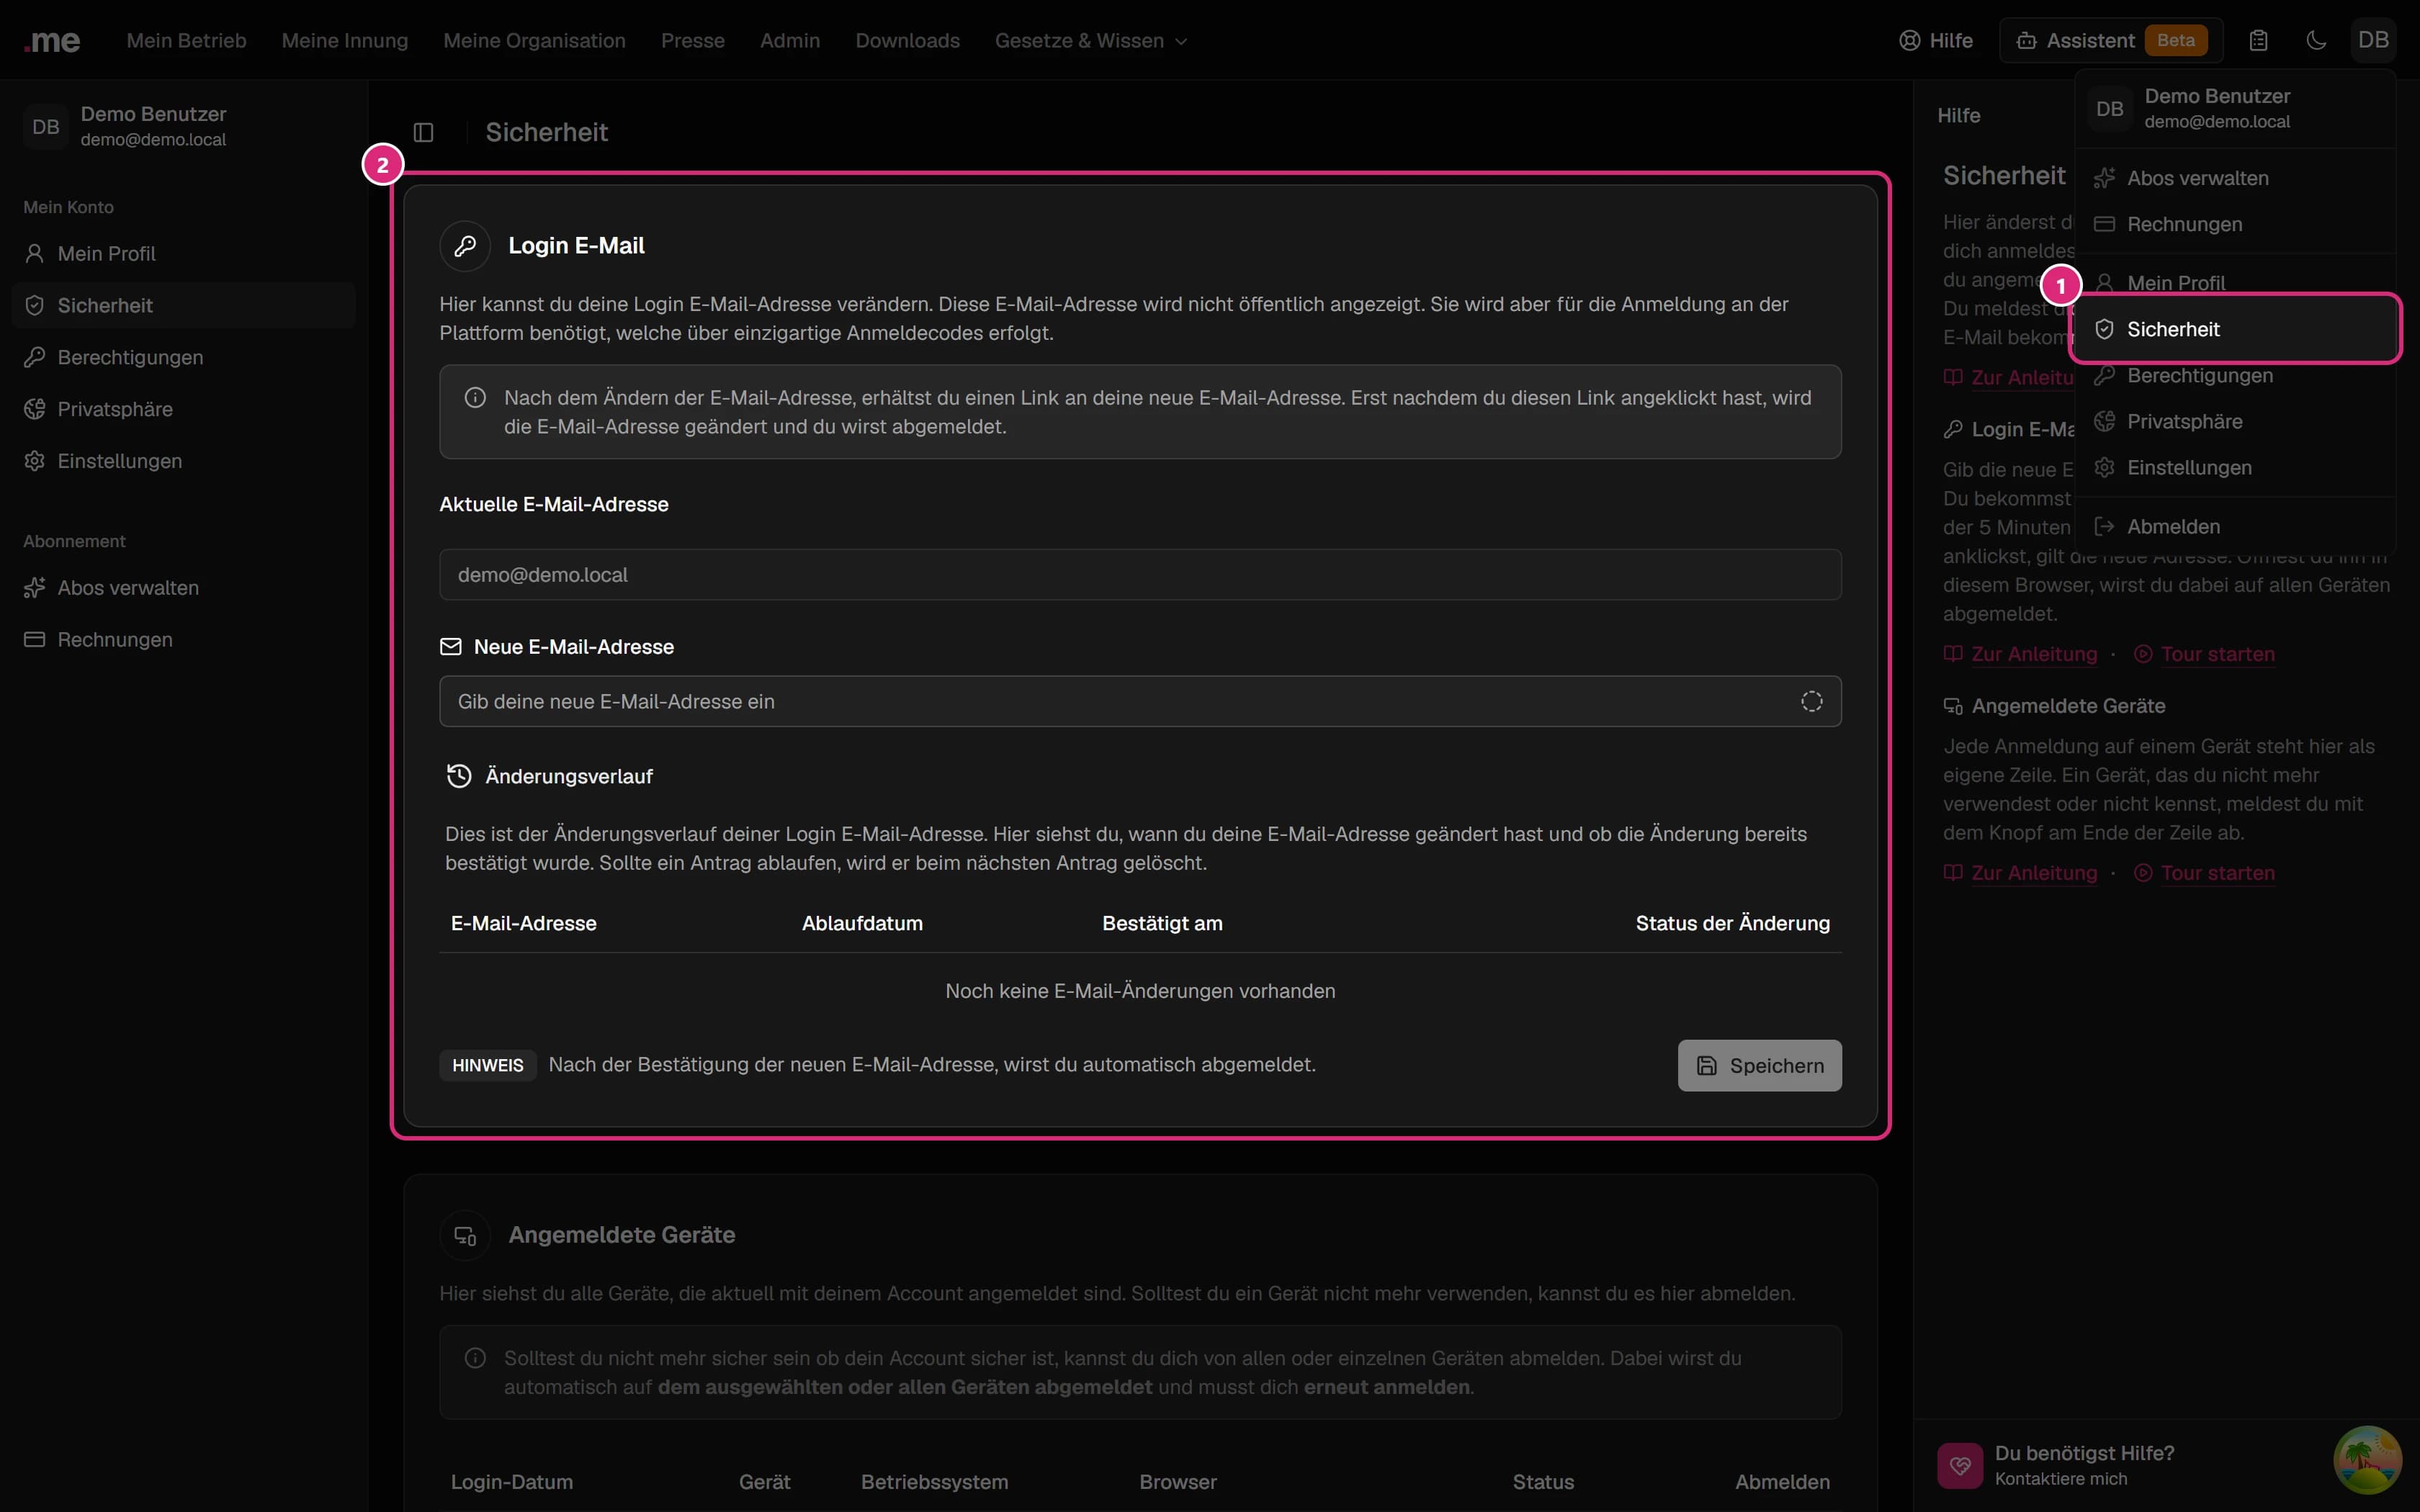The height and width of the screenshot is (1512, 2420).
Task: Choose Abos verwalten in the user dropdown menu
Action: [x=2236, y=178]
